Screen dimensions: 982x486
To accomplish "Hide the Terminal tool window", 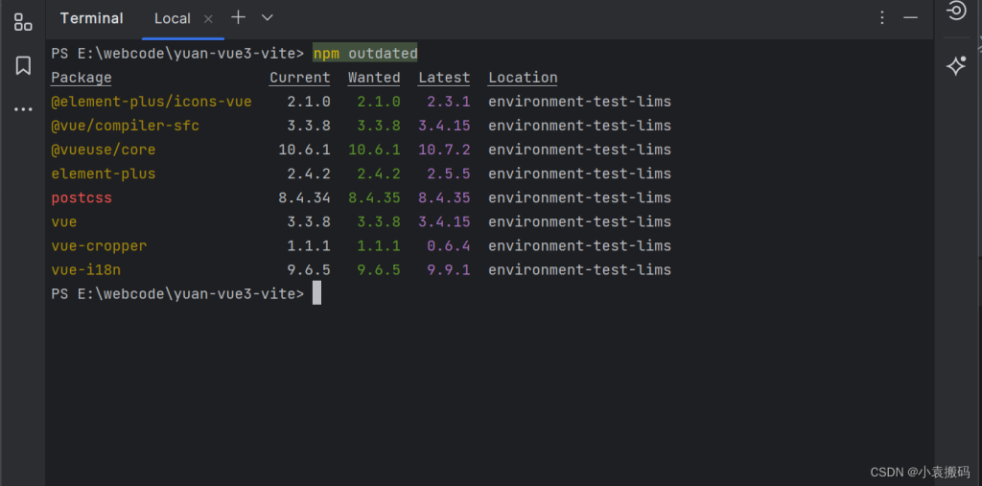I will coord(911,18).
